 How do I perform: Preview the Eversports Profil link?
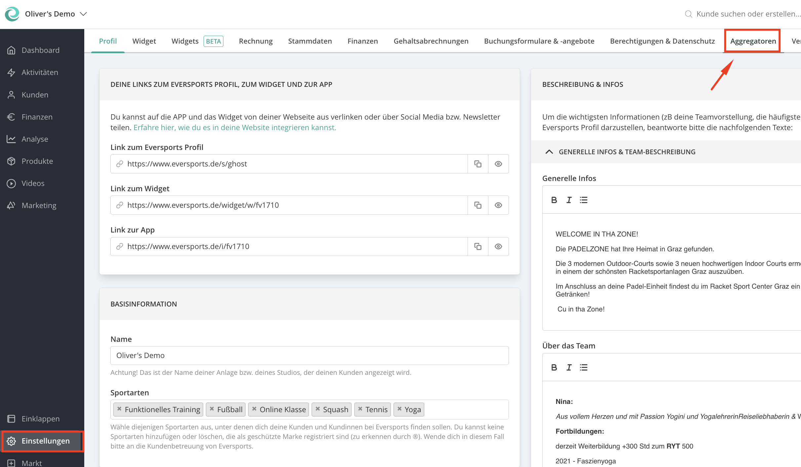(x=498, y=164)
